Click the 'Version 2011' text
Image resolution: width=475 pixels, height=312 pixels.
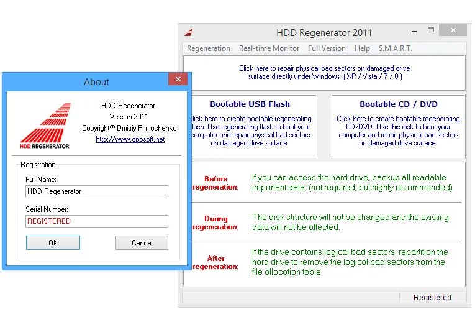pos(129,117)
